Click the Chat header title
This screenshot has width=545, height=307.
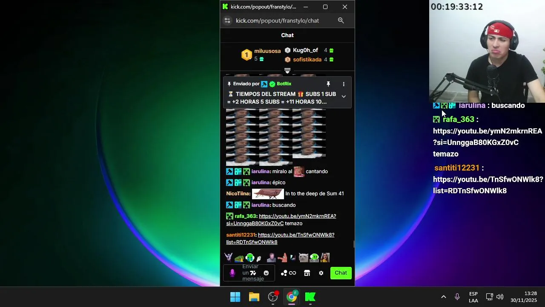click(x=287, y=35)
